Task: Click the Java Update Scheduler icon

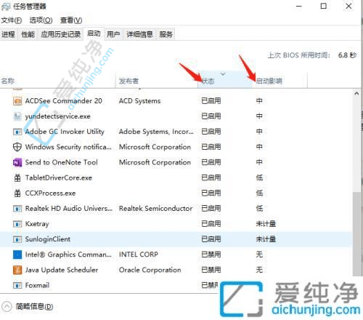Action: pos(17,270)
